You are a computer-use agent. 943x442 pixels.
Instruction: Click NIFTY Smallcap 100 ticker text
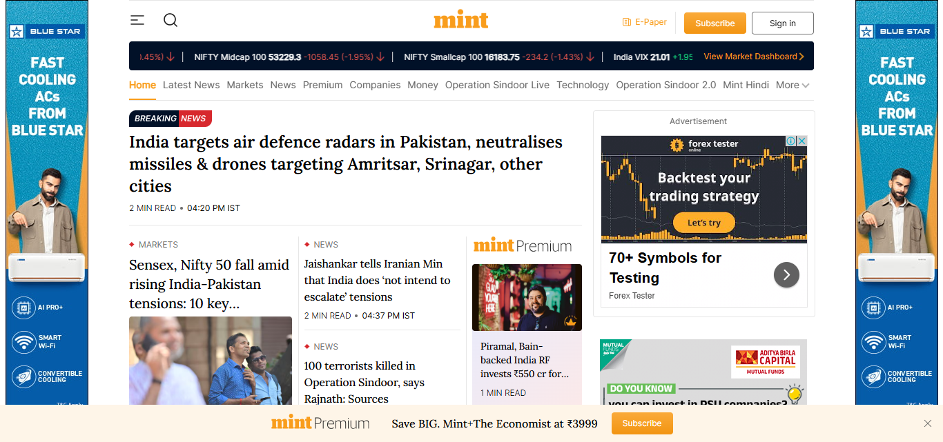[x=443, y=57]
